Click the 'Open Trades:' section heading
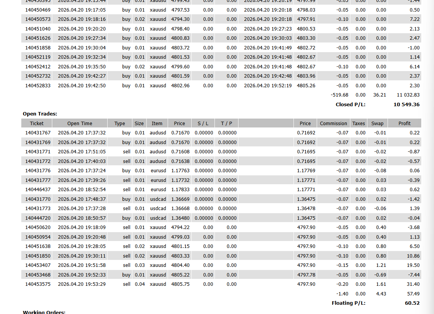Image resolution: width=434 pixels, height=314 pixels. click(x=40, y=114)
